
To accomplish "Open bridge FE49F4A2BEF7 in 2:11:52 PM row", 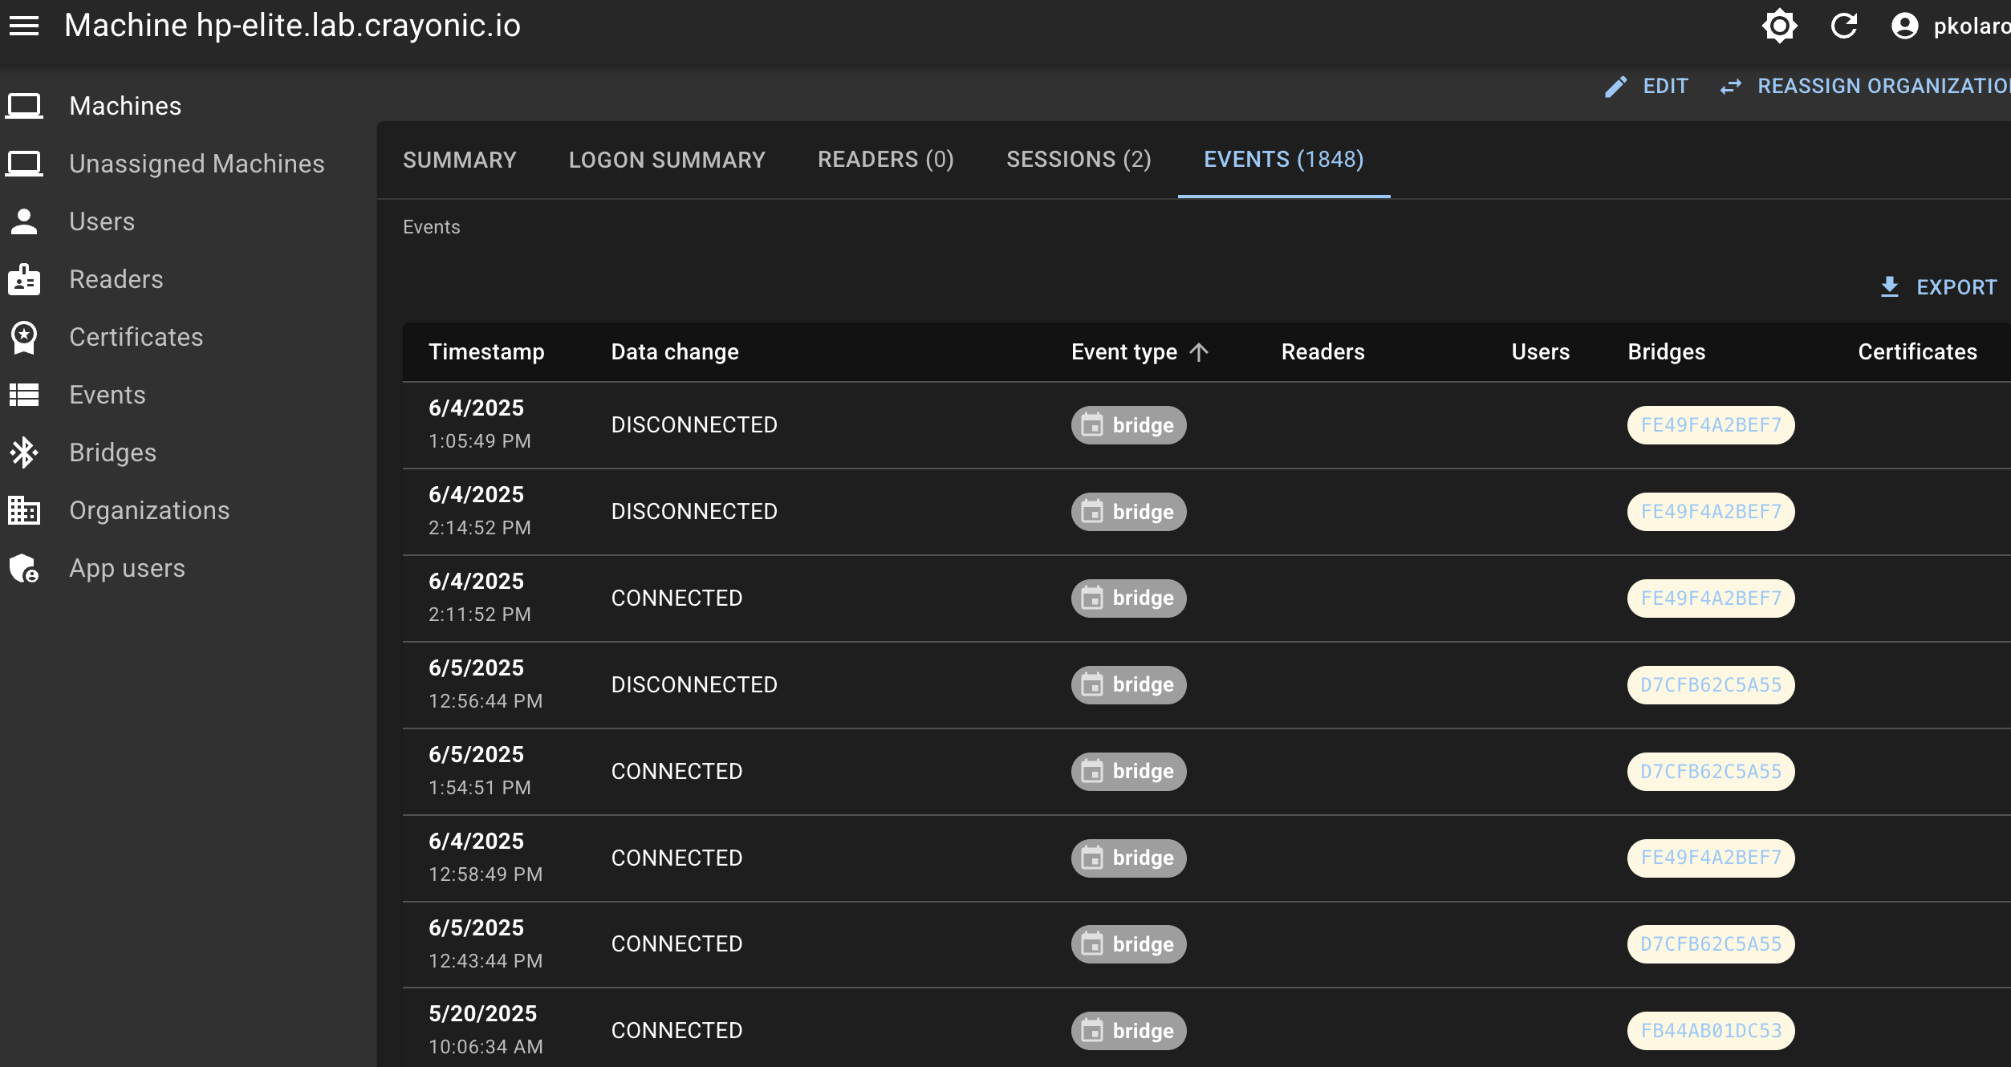I will (x=1711, y=598).
